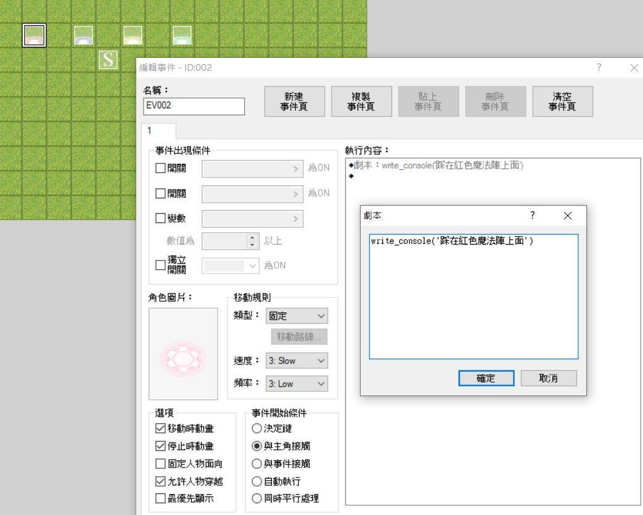Viewport: 643px width, 515px height.
Task: Close the 劇本 script dialog
Action: tap(568, 216)
